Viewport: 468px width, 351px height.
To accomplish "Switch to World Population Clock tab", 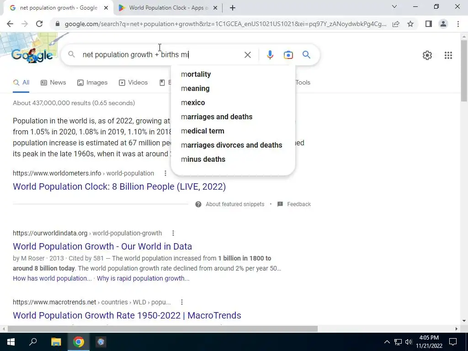I will pyautogui.click(x=168, y=8).
